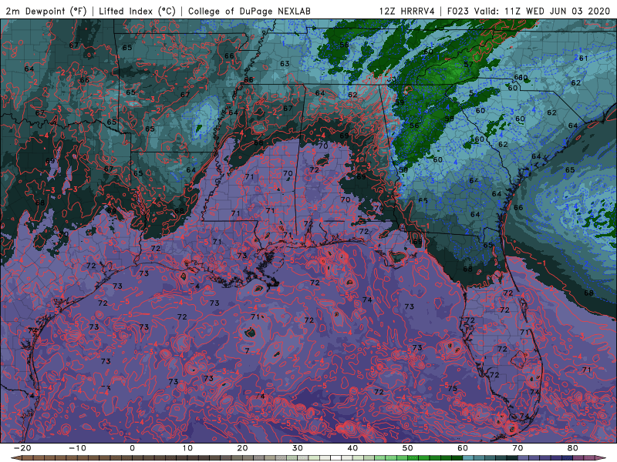Click the '63' dewpoint value on the map
This screenshot has width=617, height=462.
pyautogui.click(x=285, y=63)
